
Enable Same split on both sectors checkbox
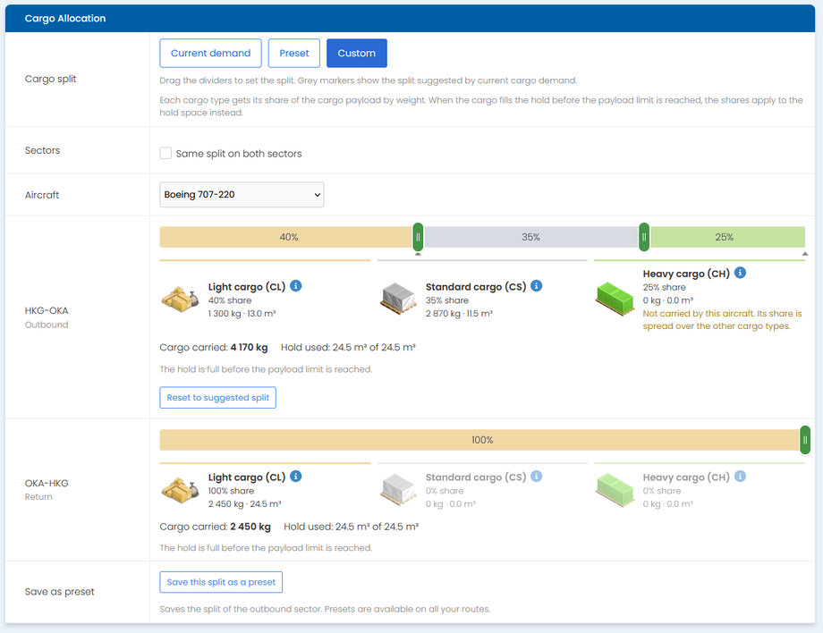[x=165, y=153]
